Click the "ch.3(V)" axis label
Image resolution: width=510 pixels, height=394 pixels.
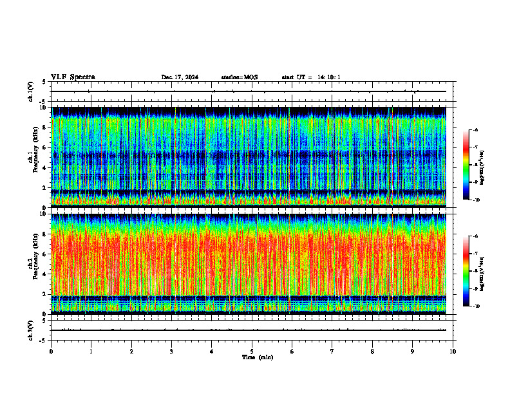[x=31, y=330]
